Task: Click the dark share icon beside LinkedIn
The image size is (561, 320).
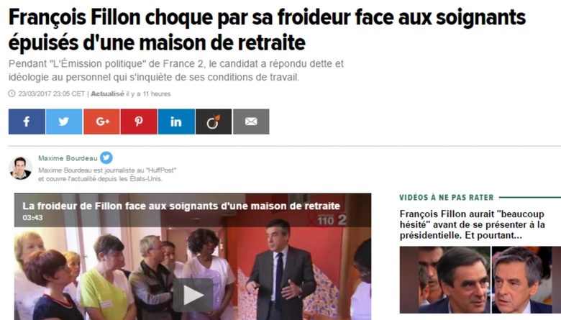Action: click(214, 122)
